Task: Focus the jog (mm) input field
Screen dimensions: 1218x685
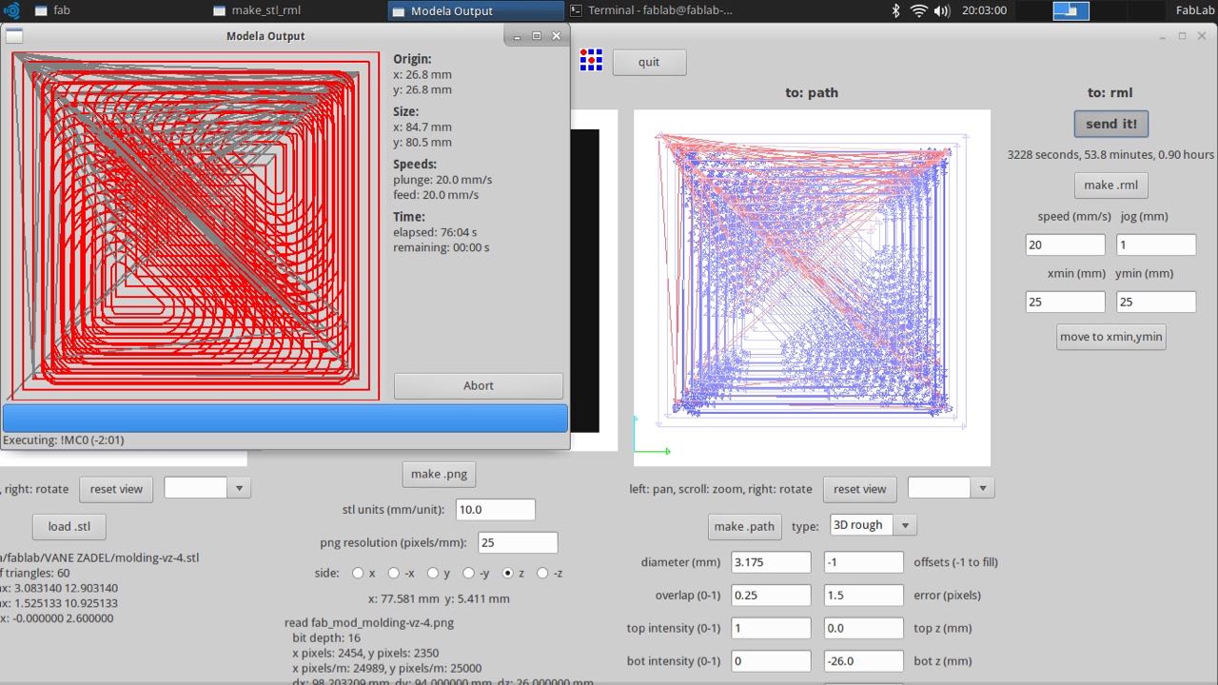Action: tap(1156, 245)
